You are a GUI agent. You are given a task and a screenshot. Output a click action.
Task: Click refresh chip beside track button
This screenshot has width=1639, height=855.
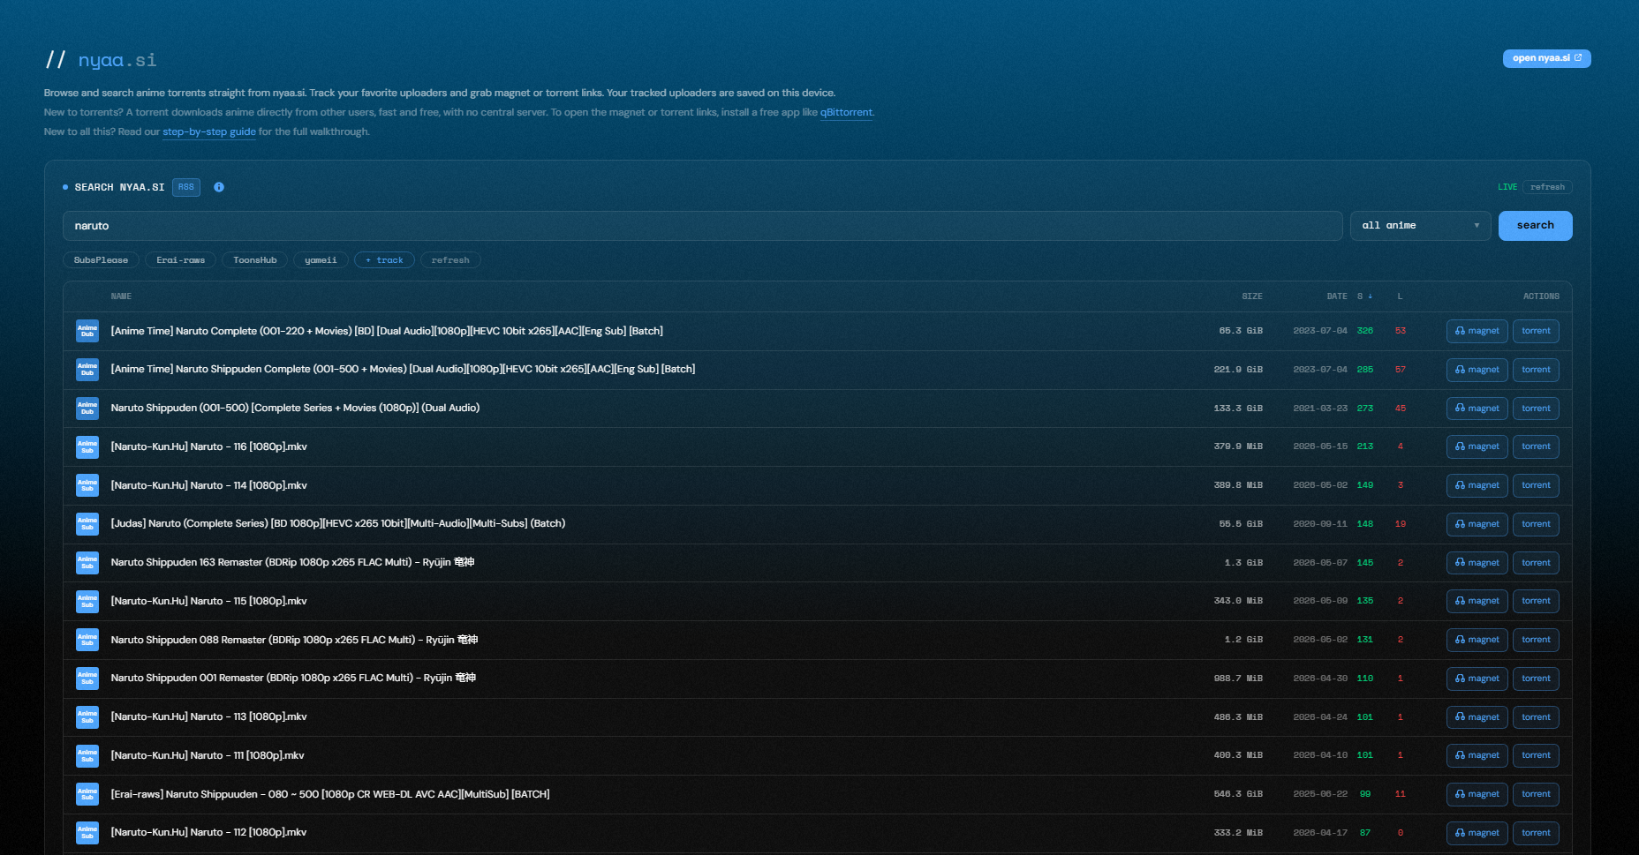coord(450,260)
